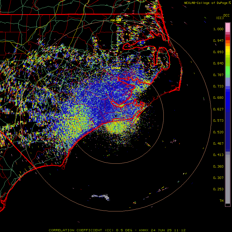Select the 0.627 scale value
232x232 pixels.
point(218,109)
